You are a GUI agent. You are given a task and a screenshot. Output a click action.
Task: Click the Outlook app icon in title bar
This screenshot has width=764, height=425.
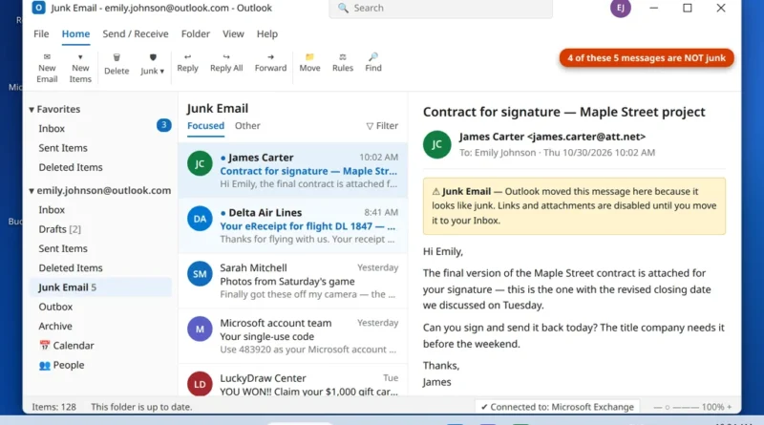click(x=38, y=8)
